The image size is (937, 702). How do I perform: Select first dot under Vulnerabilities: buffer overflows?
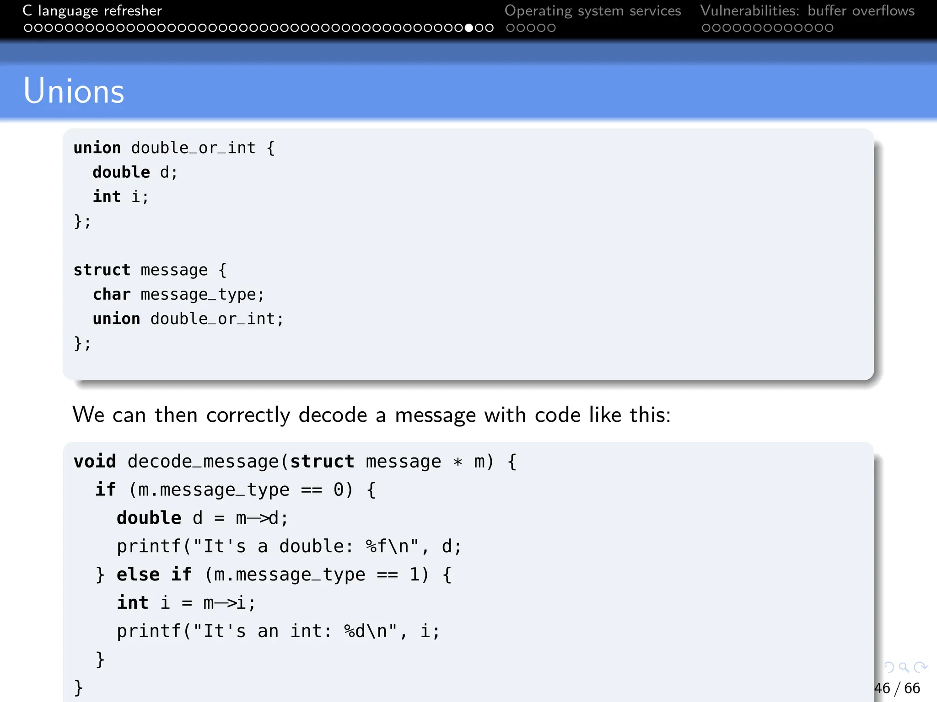click(706, 28)
